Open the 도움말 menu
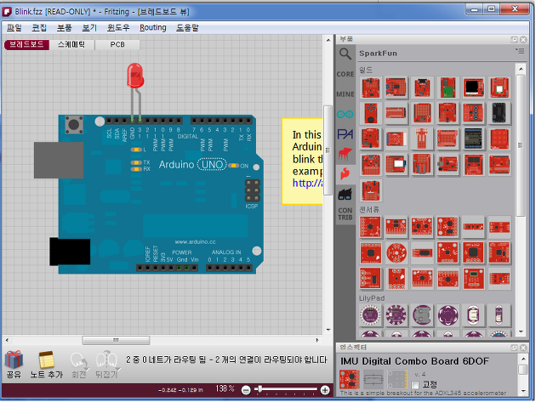This screenshot has width=536, height=402. coord(187,28)
